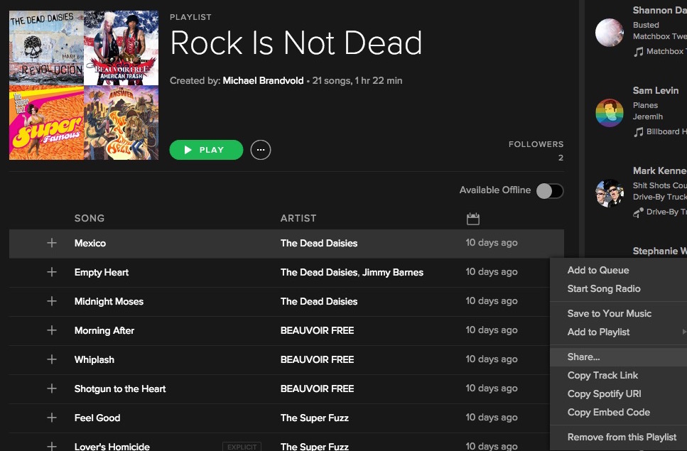This screenshot has height=451, width=687.
Task: Select Copy Spotify URI from context menu
Action: (605, 393)
